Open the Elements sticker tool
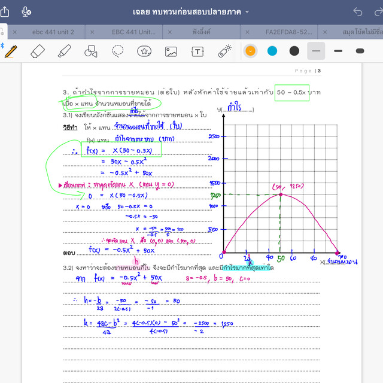 coord(144,51)
